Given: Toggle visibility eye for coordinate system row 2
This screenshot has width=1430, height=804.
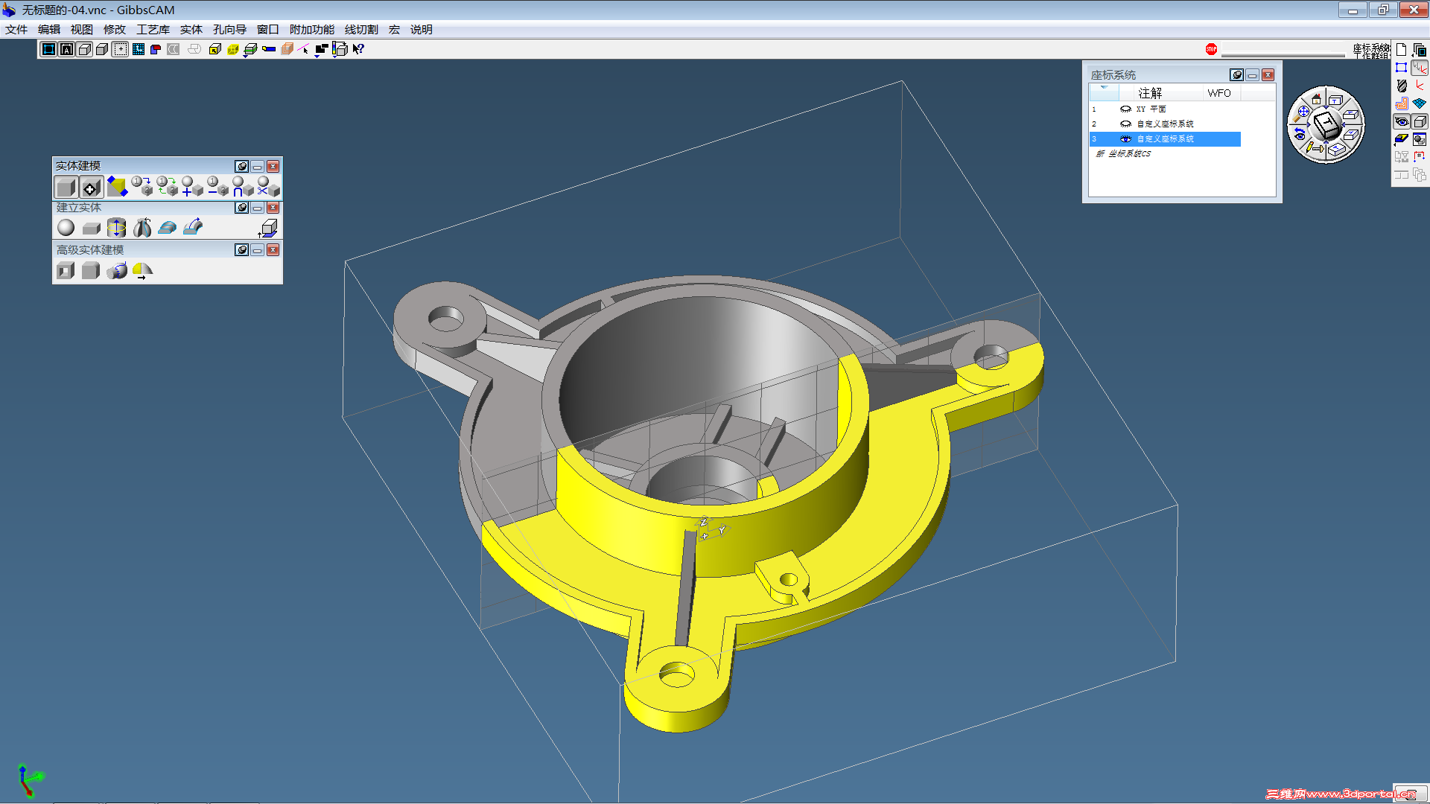Looking at the screenshot, I should click(1125, 124).
